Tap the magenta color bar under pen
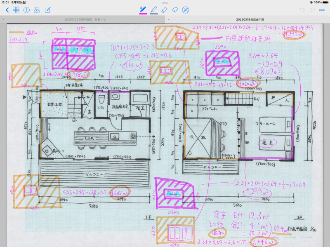The image size is (330, 247). (143, 14)
